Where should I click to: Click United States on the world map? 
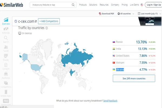[36, 67]
